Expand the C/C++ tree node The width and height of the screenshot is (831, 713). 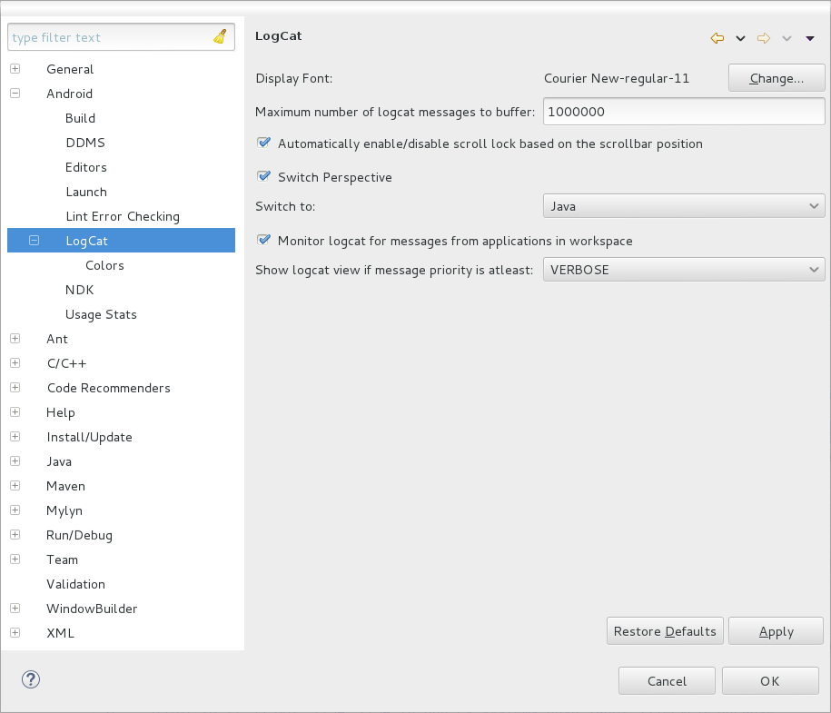pyautogui.click(x=15, y=363)
